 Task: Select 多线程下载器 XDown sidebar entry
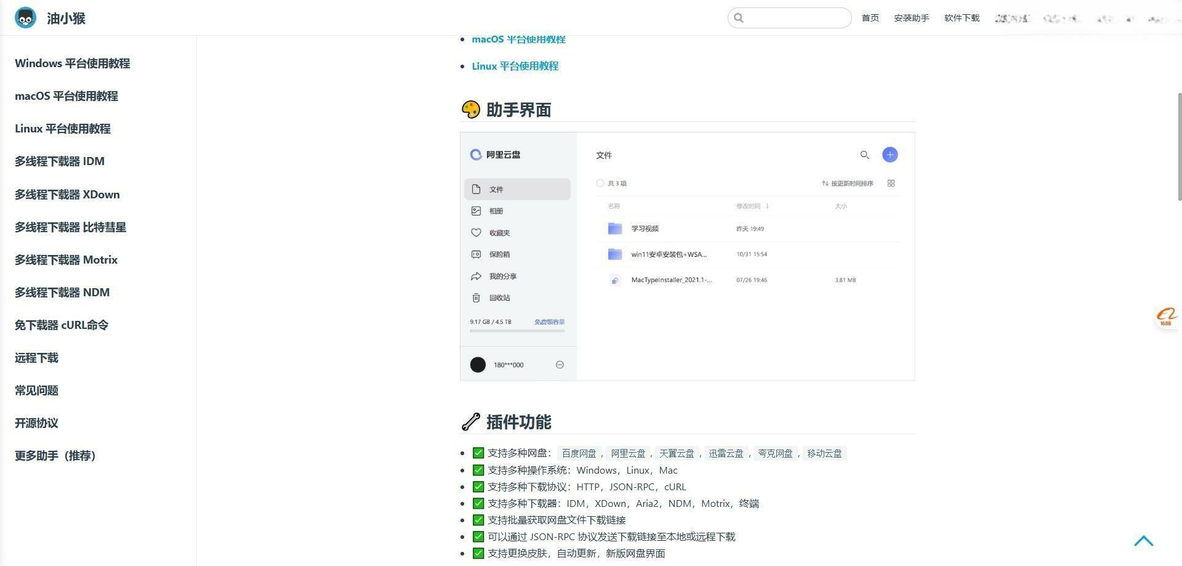click(x=67, y=195)
